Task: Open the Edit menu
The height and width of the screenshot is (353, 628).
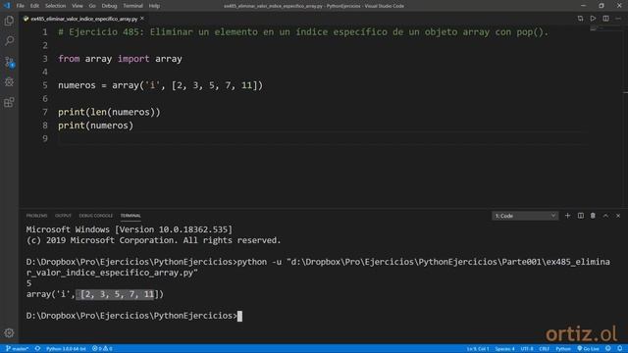Action: pos(35,6)
